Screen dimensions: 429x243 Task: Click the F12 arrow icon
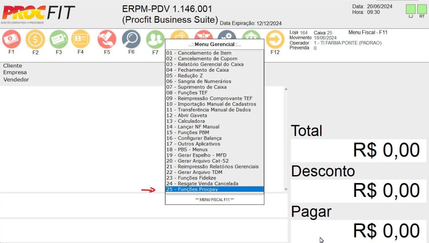[x=275, y=39]
